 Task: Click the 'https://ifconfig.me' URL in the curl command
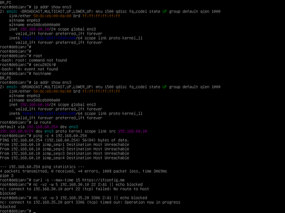103,180
